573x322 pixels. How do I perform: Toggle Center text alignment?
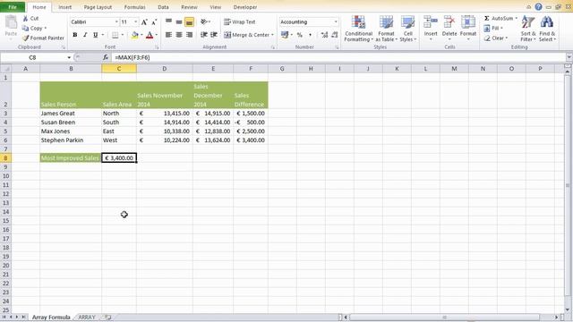coord(179,35)
